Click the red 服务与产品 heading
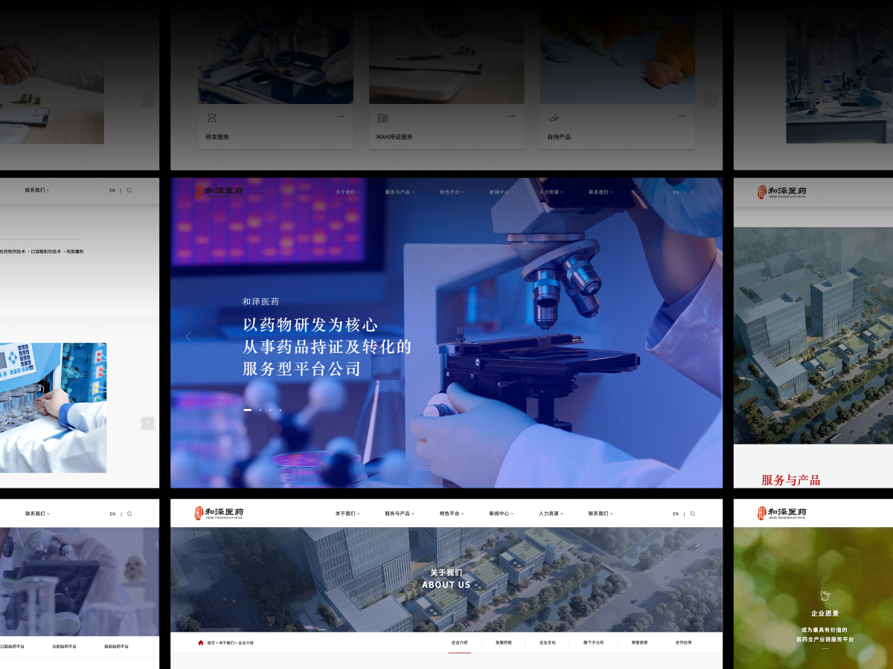This screenshot has width=893, height=669. pos(790,480)
